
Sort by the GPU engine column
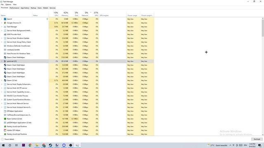[x=113, y=14]
